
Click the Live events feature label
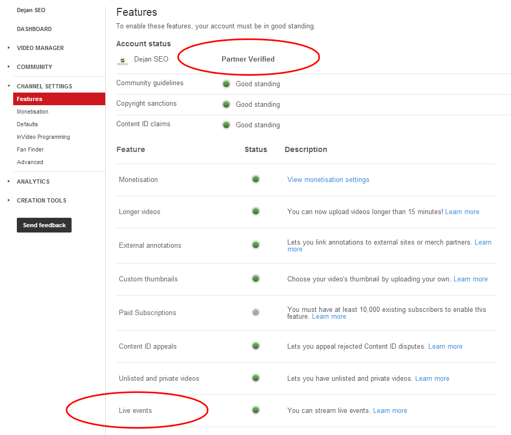(x=135, y=411)
